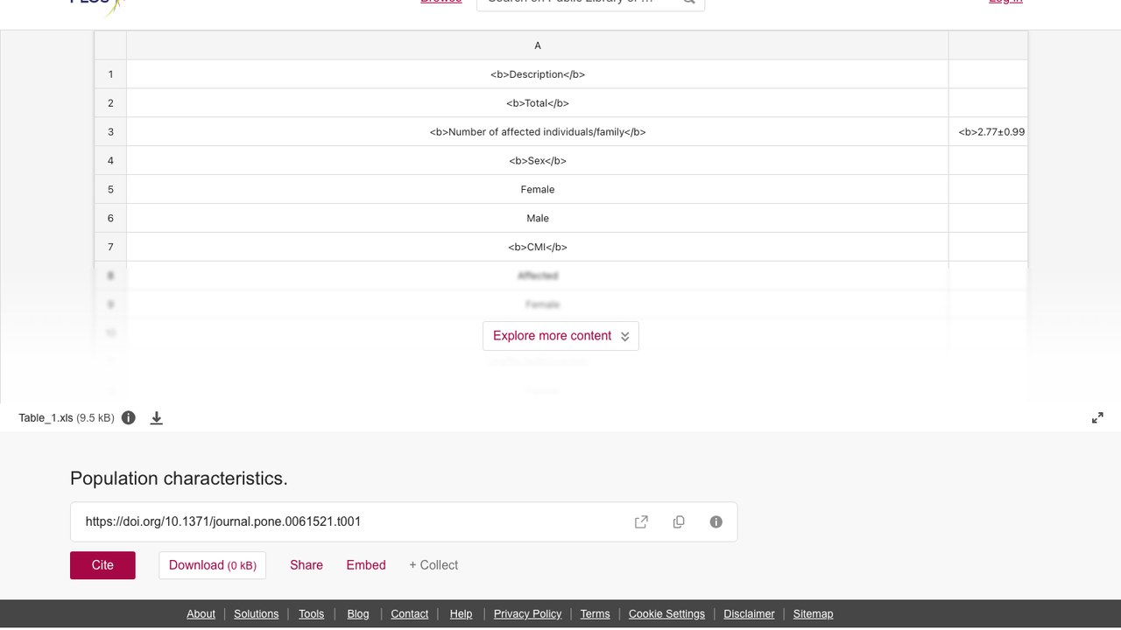
Task: Click the Number of affected individuals/family cell
Action: pyautogui.click(x=538, y=132)
